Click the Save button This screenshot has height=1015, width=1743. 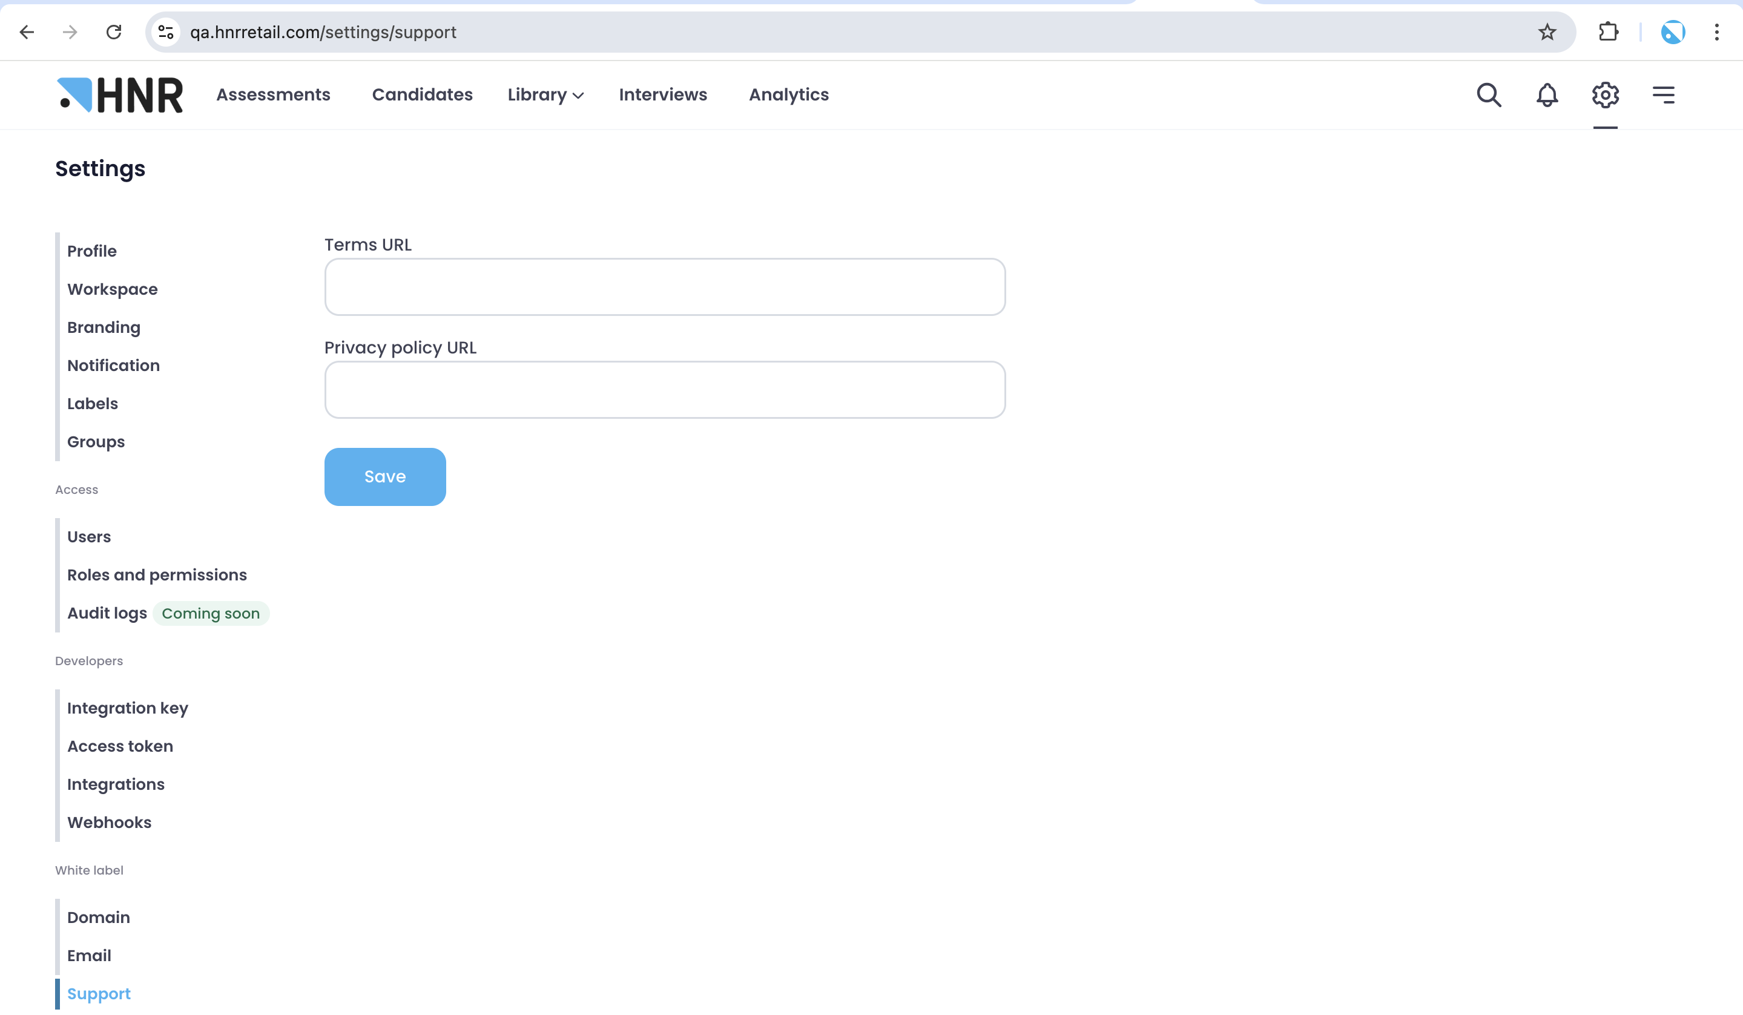(385, 476)
